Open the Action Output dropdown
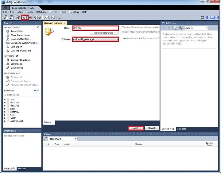 coord(62,139)
